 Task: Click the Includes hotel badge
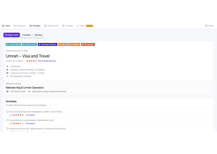pyautogui.click(x=29, y=45)
